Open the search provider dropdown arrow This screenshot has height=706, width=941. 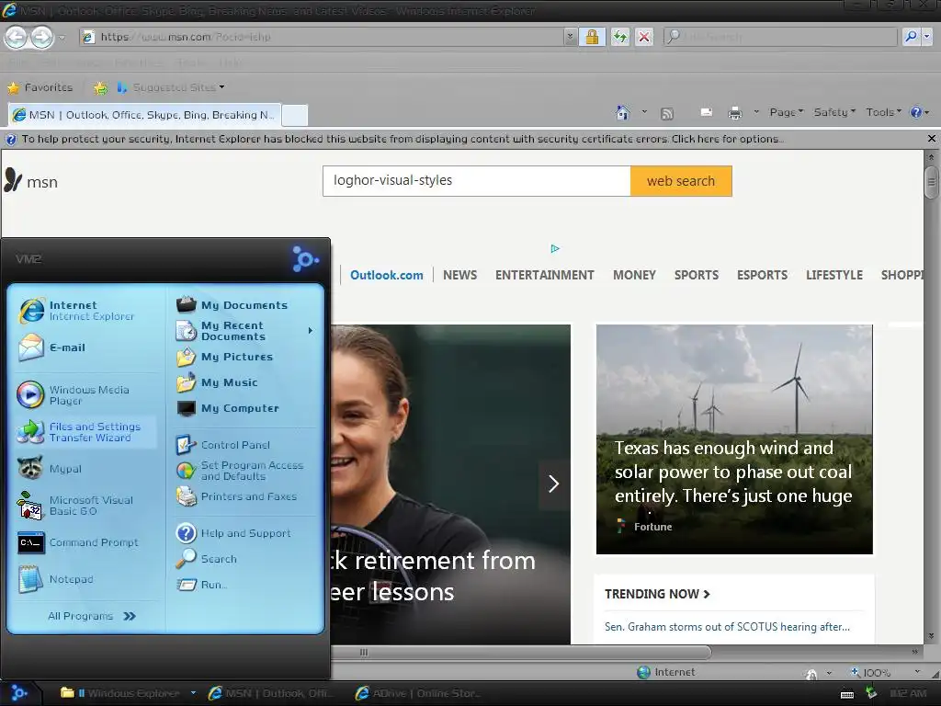(927, 37)
